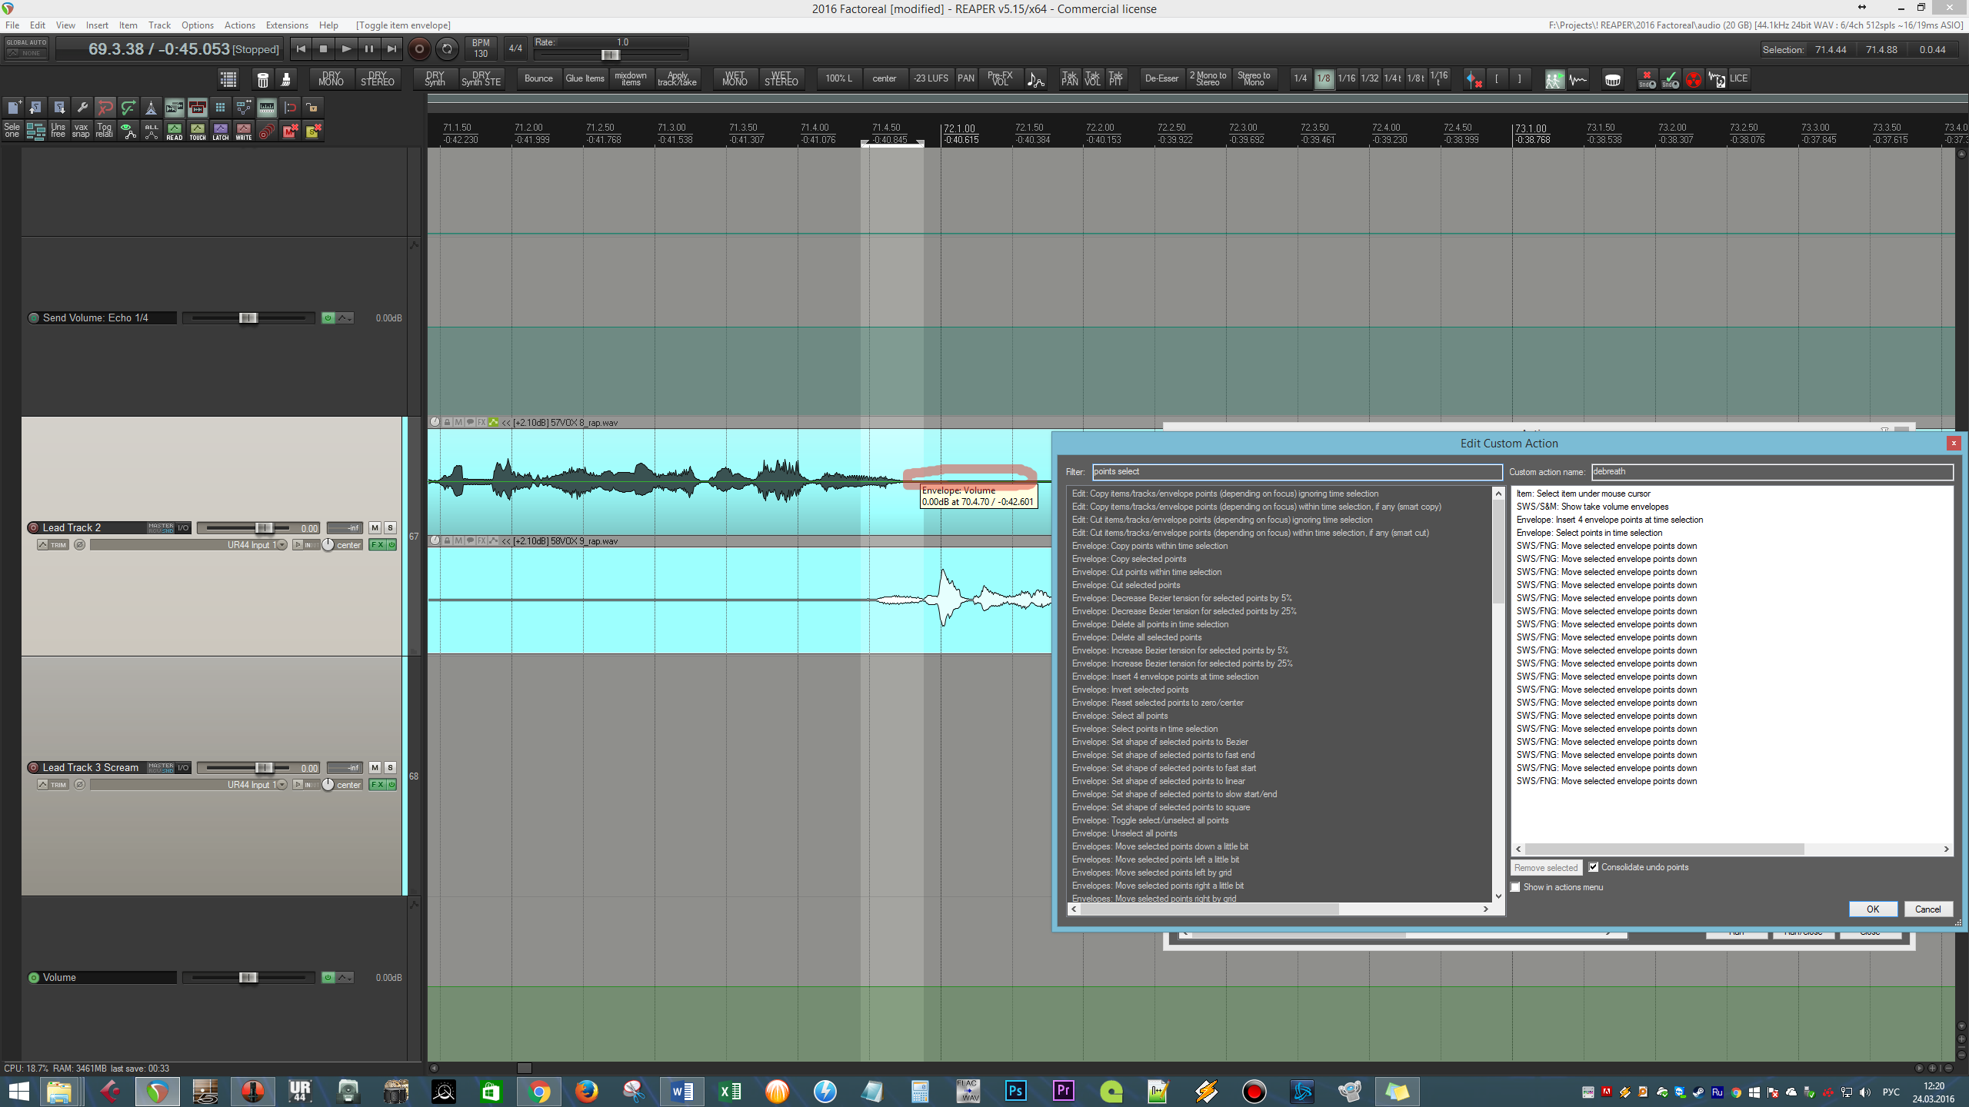Click the wrench project settings icon
This screenshot has height=1107, width=1969.
(82, 108)
